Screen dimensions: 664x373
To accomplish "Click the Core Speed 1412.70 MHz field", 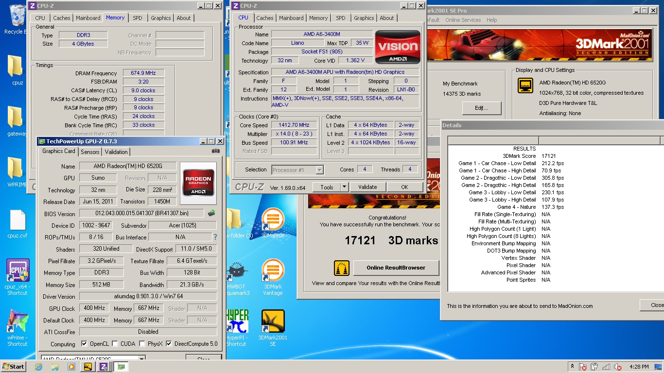I will tap(294, 125).
